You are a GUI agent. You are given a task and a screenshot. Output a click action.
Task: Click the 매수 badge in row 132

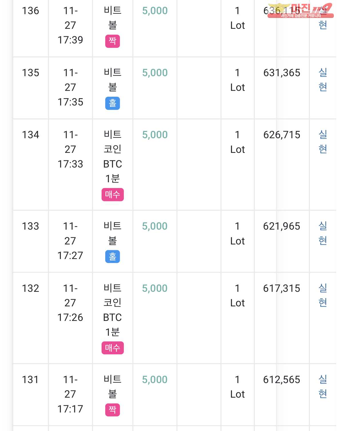click(113, 348)
